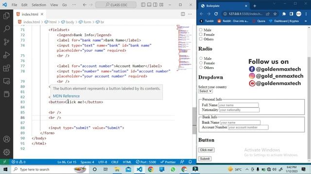Open the File menu
Viewport: 311px width, 174px height.
click(14, 5)
